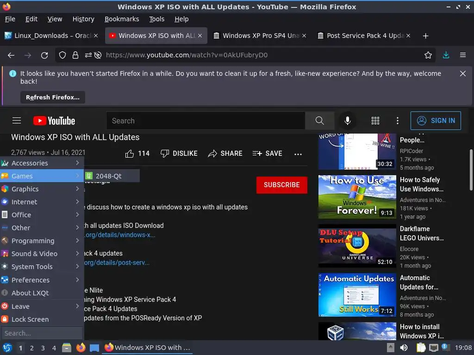The image size is (474, 355).
Task: Close the Windows XP ISO YouTube tab
Action: click(x=200, y=36)
